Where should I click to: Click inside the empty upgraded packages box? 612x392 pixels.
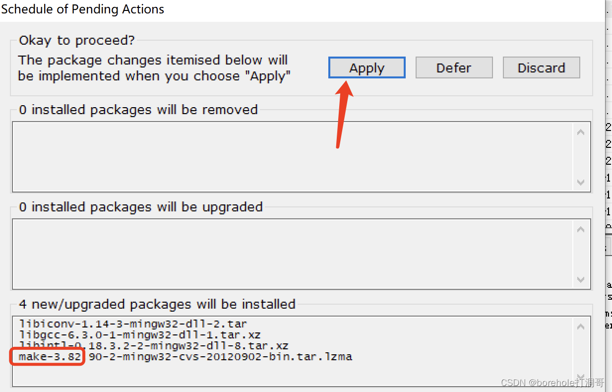click(x=293, y=254)
